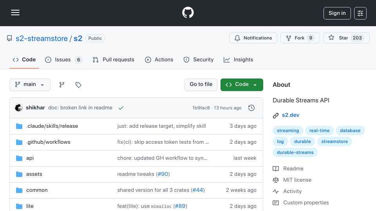Click the folder icon beside assets
The width and height of the screenshot is (376, 211).
tap(19, 174)
